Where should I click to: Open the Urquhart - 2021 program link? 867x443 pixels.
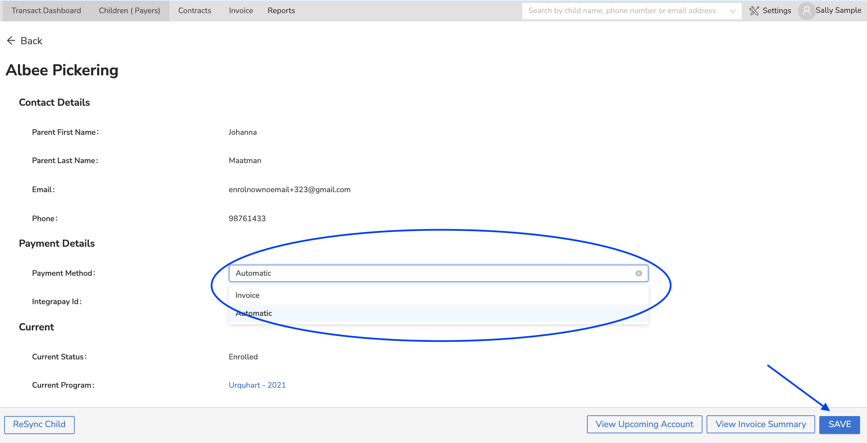point(257,385)
